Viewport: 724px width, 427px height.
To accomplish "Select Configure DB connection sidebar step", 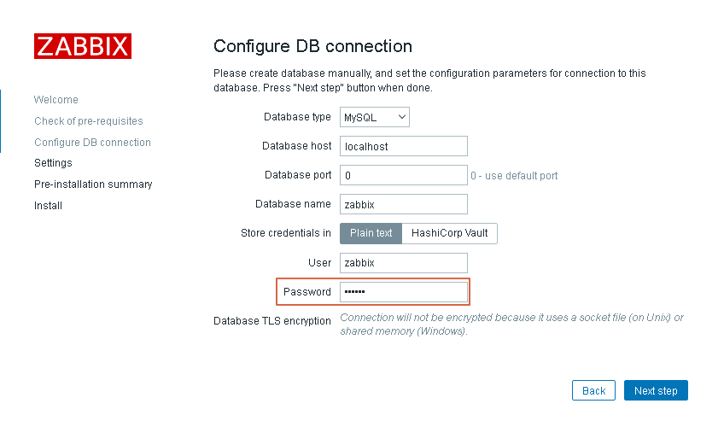I will (x=92, y=143).
